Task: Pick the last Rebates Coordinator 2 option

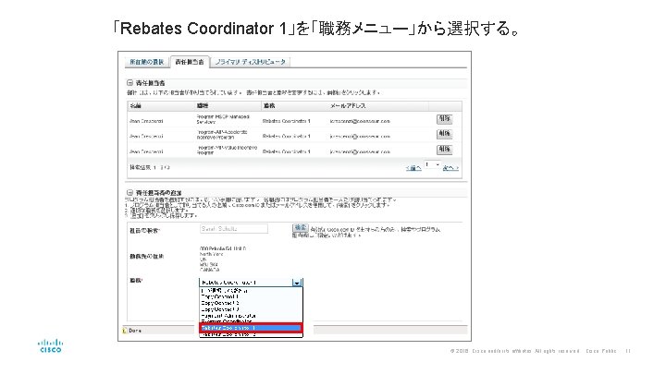Action: 229,334
